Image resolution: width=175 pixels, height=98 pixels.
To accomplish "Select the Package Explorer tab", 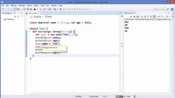I will click(8, 13).
